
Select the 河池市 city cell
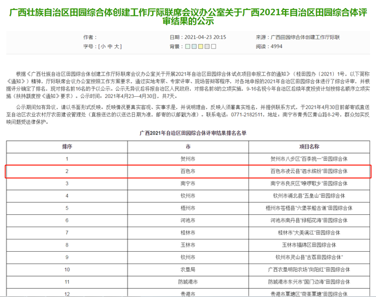(x=188, y=220)
